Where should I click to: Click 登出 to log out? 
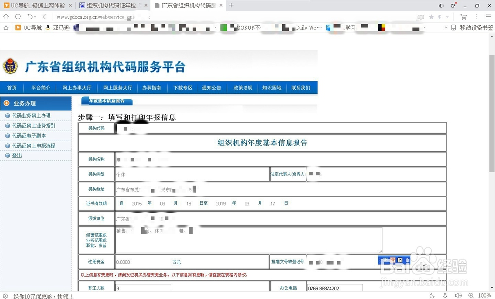point(17,155)
